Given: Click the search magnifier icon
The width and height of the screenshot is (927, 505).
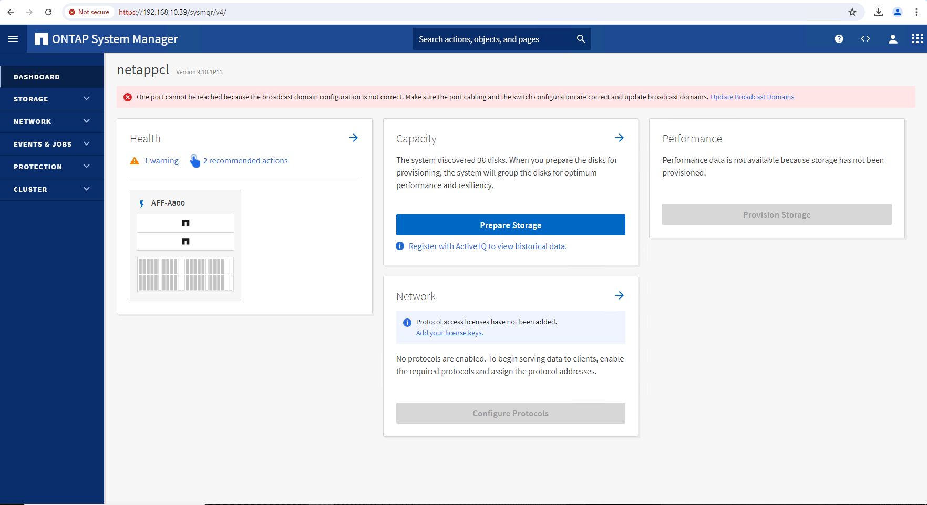Looking at the screenshot, I should [581, 39].
